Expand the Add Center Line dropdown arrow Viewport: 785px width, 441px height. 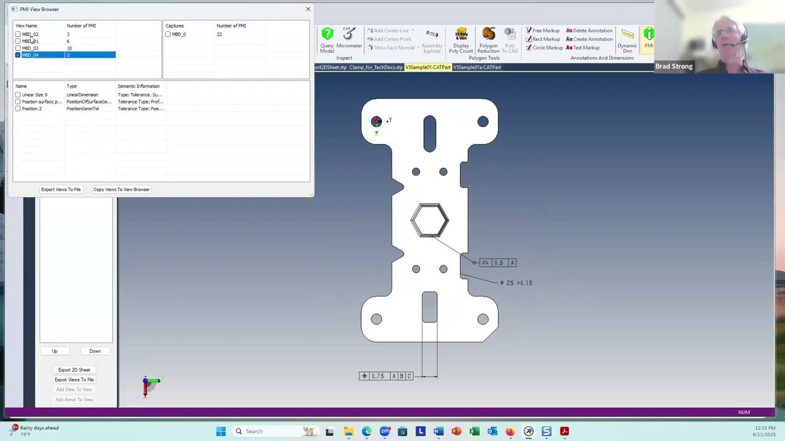click(413, 31)
